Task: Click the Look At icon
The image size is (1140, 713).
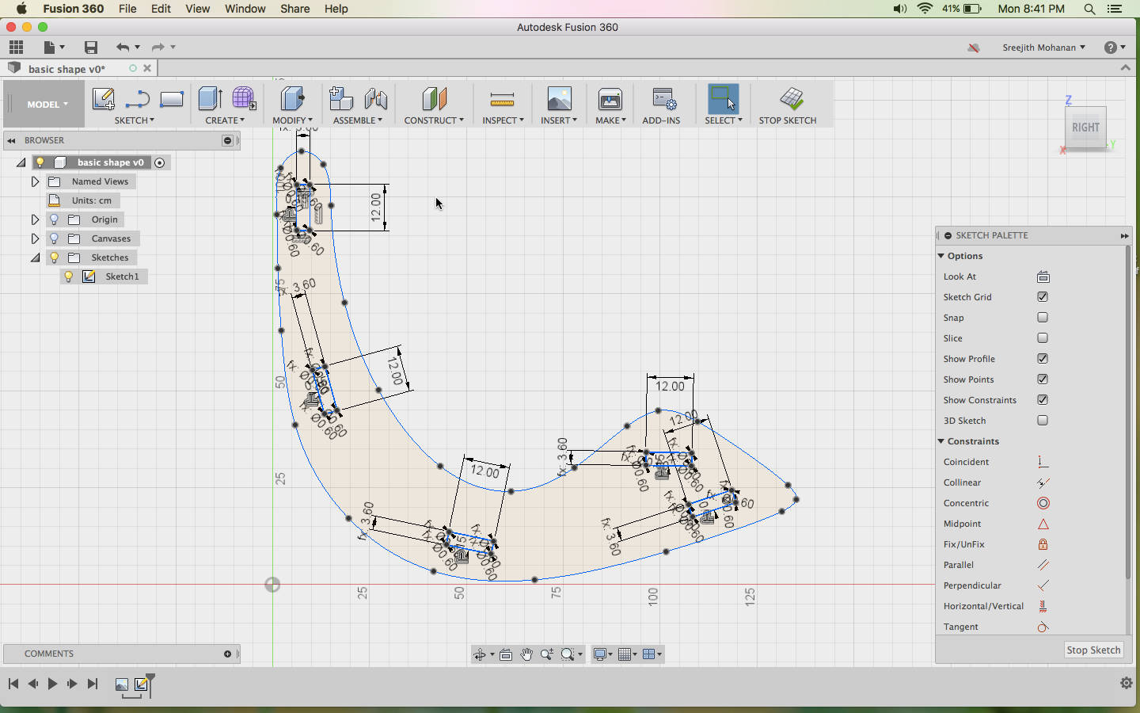Action: pos(1043,276)
